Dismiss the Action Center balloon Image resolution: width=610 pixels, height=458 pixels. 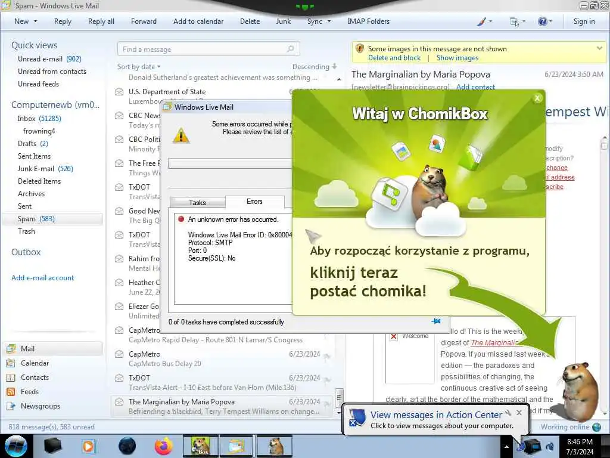pyautogui.click(x=519, y=413)
